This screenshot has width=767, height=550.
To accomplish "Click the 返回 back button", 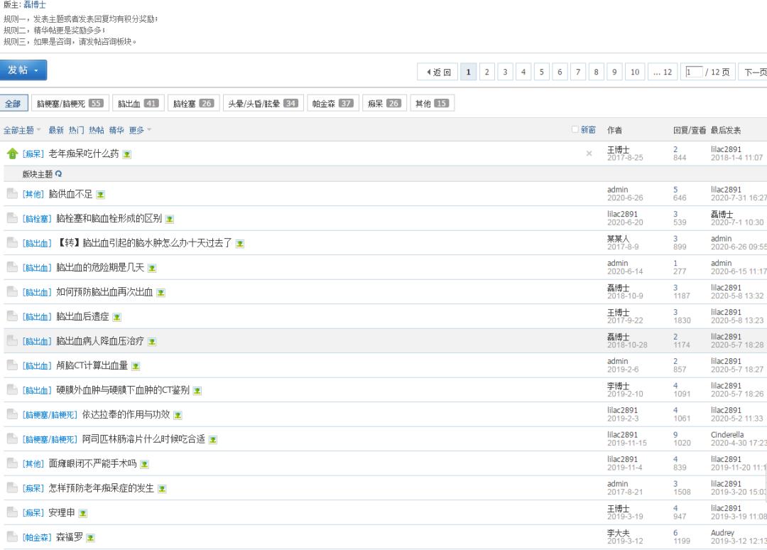I will [438, 72].
